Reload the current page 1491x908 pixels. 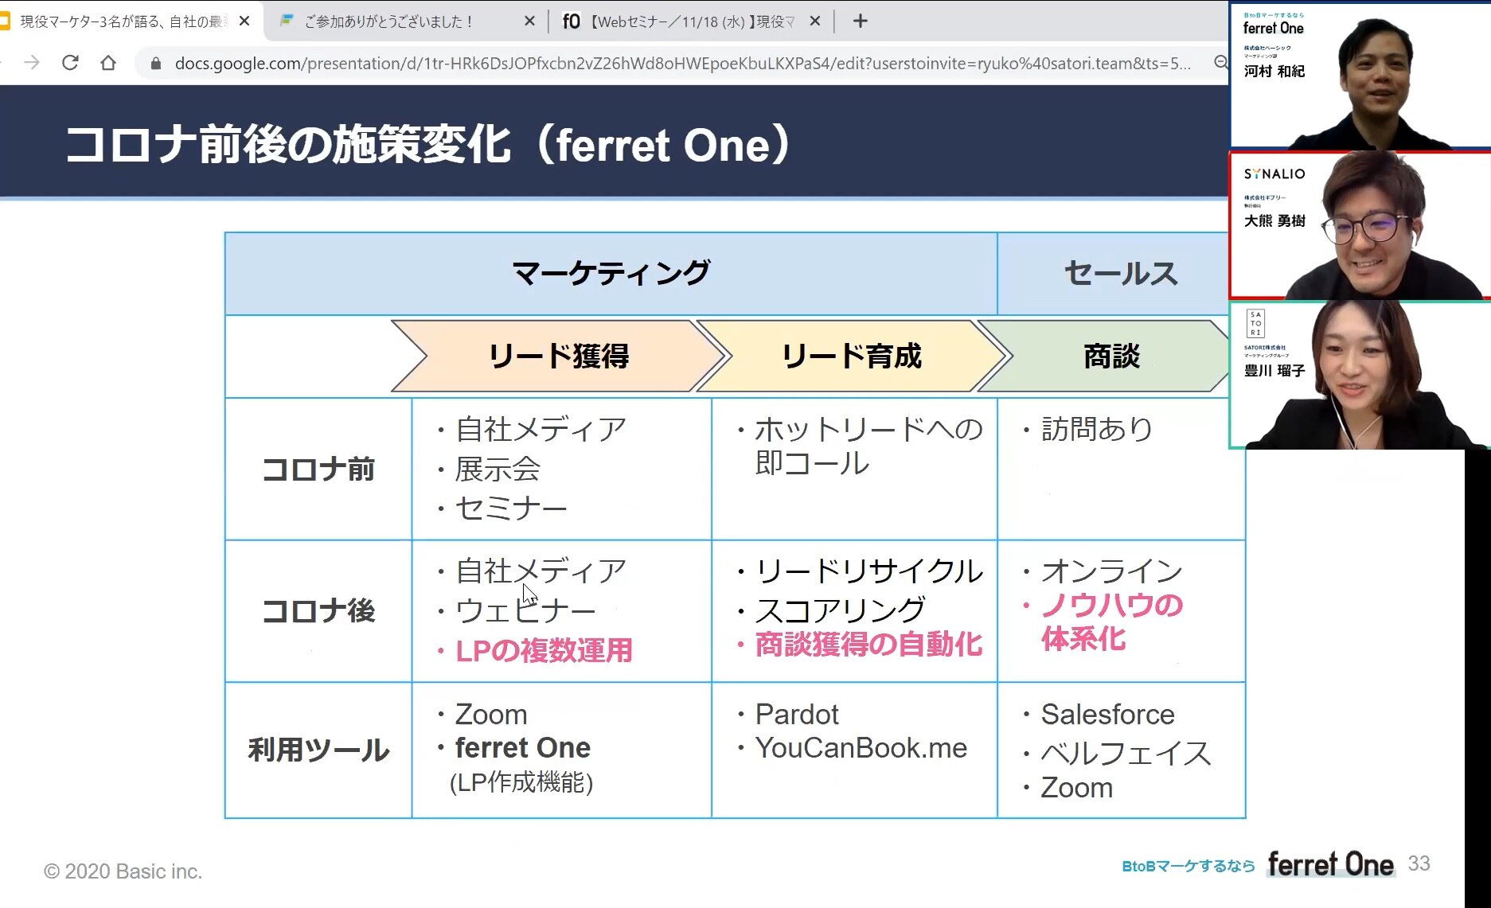point(70,63)
